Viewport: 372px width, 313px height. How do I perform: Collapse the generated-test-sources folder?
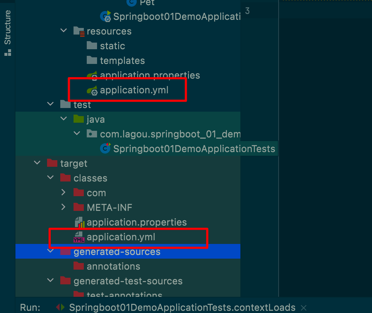[50, 280]
